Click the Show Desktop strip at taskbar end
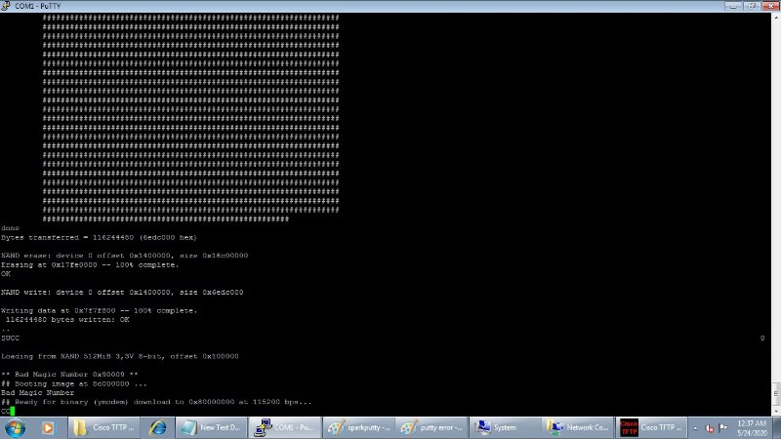781x439 pixels. tap(776, 428)
